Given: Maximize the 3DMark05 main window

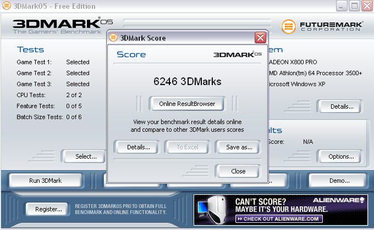Looking at the screenshot, I should (354, 6).
